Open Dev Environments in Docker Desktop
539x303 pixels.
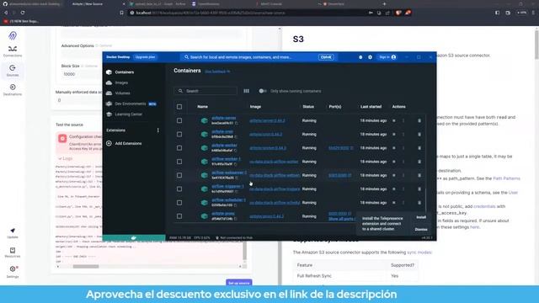131,104
